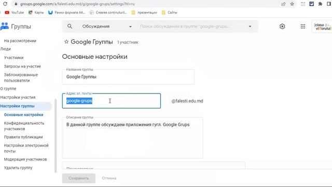Click the @falesti.edu.md domain text
Screen dimensions: 332x187
(187, 101)
